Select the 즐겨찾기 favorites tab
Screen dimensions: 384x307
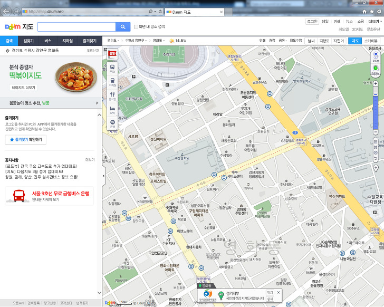[90, 41]
